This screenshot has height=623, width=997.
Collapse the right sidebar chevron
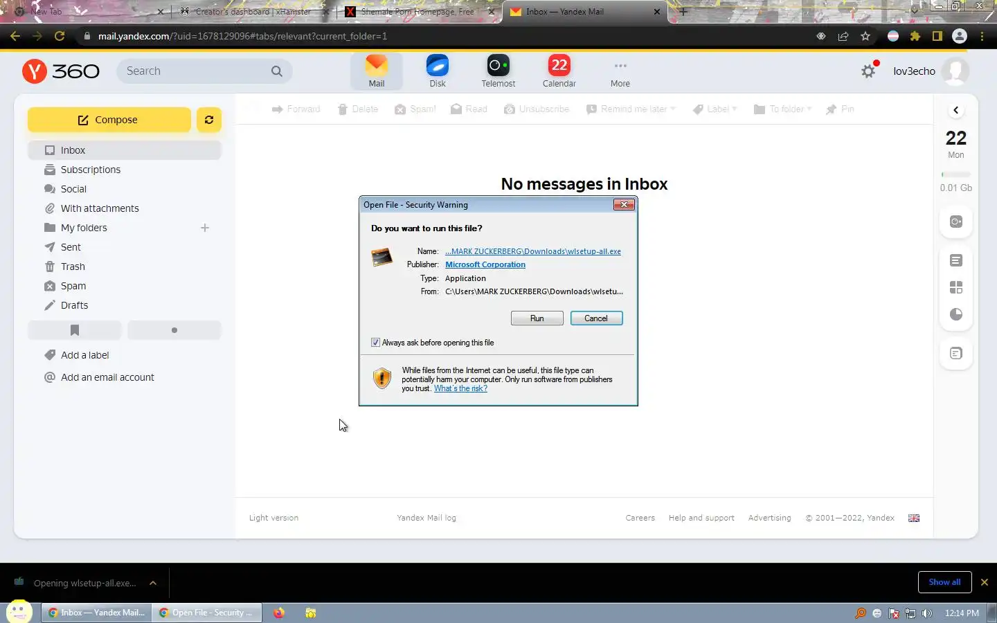pos(955,110)
